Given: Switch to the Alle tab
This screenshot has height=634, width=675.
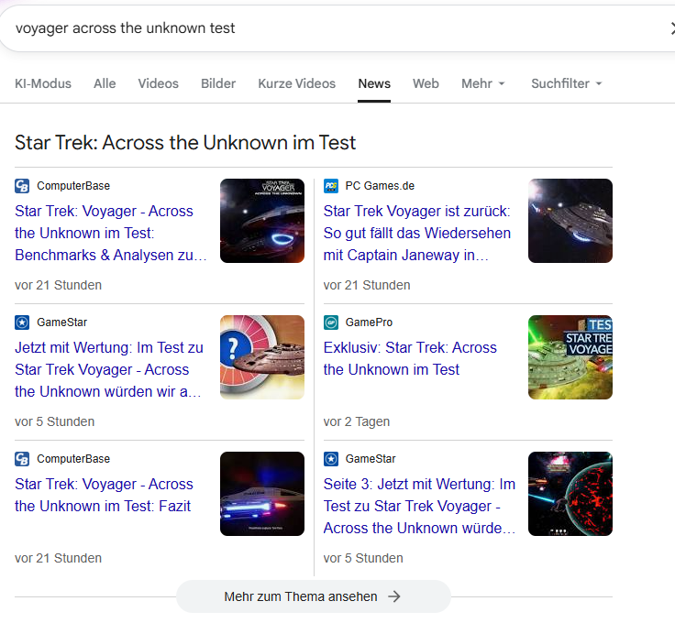Looking at the screenshot, I should [x=105, y=83].
